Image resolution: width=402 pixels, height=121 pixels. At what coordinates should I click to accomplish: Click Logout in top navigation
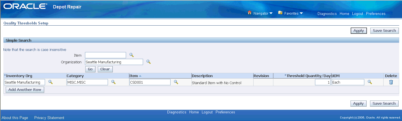[x=358, y=14]
